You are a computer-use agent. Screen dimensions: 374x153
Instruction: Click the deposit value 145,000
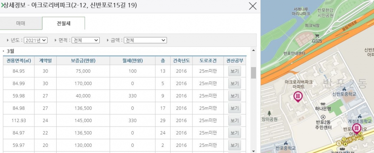pos(84,121)
